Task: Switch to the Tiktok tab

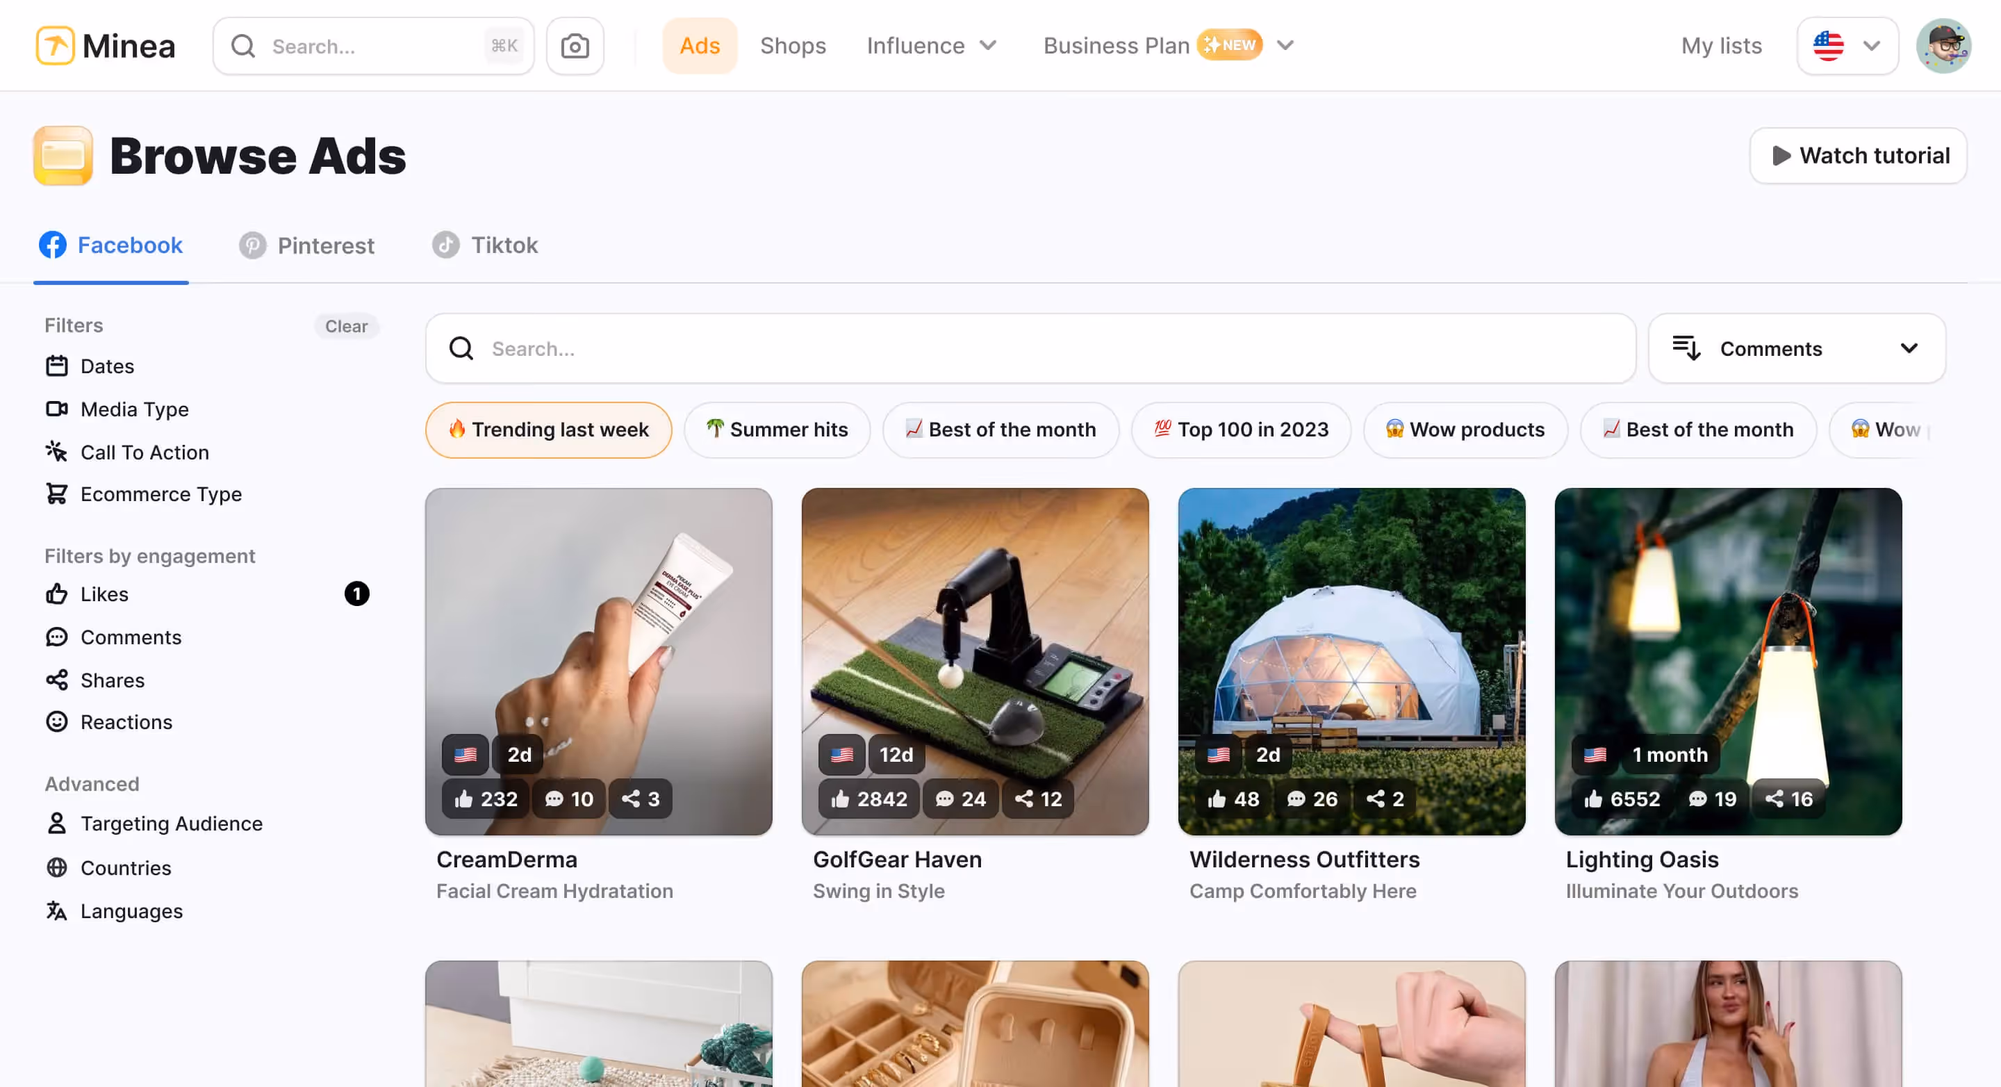Action: pyautogui.click(x=485, y=245)
